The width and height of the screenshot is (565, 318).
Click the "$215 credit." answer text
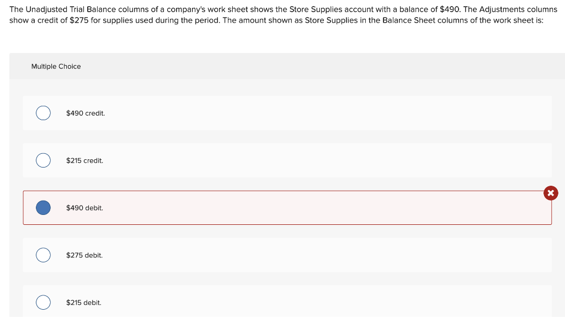pyautogui.click(x=84, y=161)
